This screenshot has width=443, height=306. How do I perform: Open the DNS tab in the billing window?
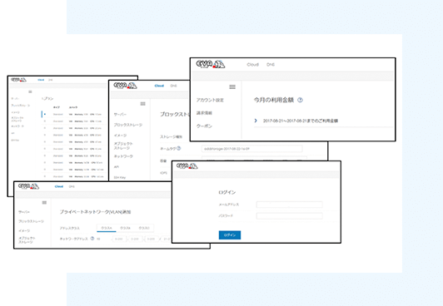tap(271, 64)
